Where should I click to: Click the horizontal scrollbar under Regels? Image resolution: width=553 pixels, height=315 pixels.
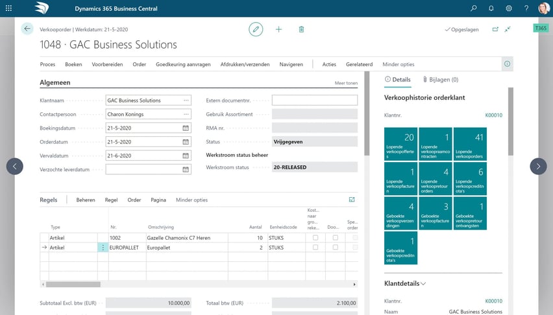click(73, 284)
